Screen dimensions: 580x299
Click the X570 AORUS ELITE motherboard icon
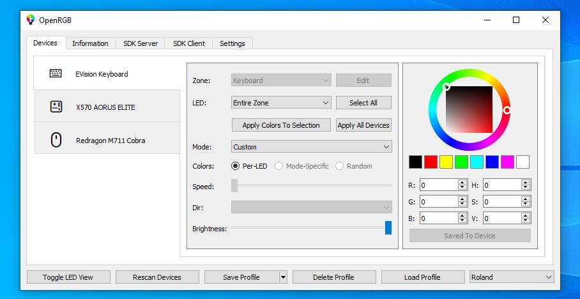(56, 107)
